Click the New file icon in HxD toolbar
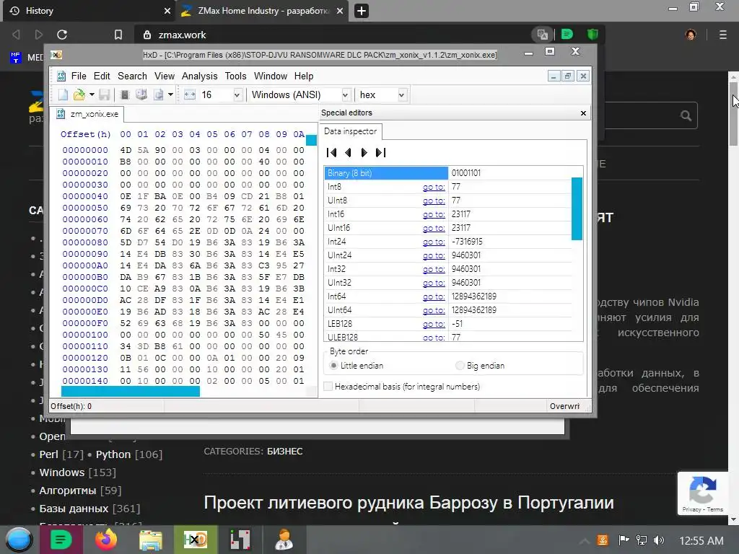This screenshot has height=554, width=739. pos(63,94)
